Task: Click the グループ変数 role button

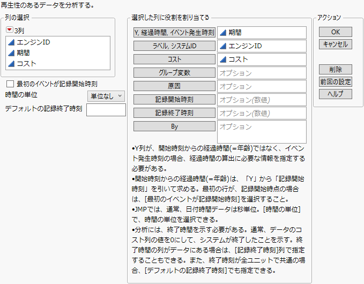Action: [x=174, y=73]
